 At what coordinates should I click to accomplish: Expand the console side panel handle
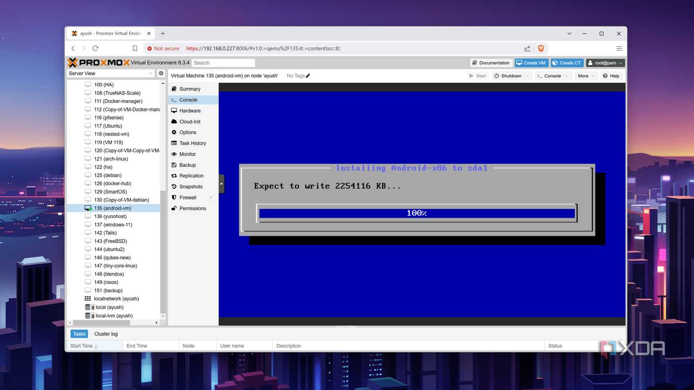221,183
